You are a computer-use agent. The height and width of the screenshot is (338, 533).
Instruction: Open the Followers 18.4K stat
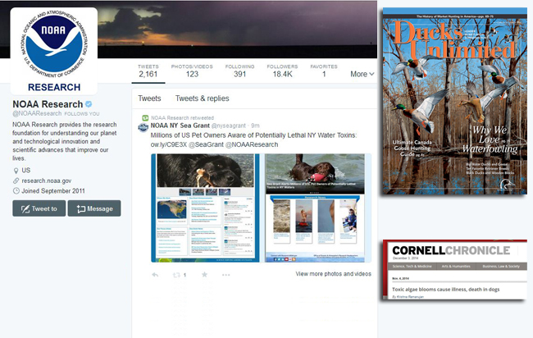(x=282, y=70)
